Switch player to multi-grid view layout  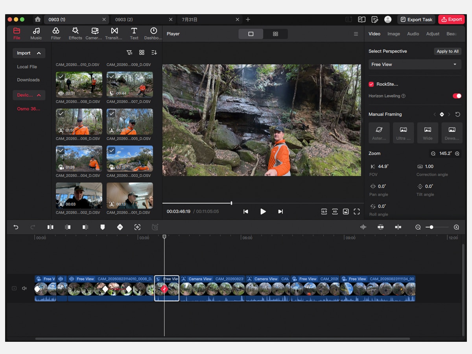tap(275, 34)
